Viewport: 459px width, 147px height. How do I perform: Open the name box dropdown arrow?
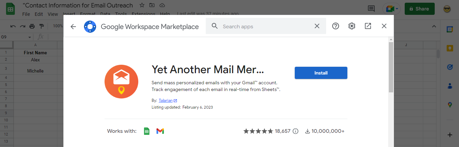(x=30, y=37)
